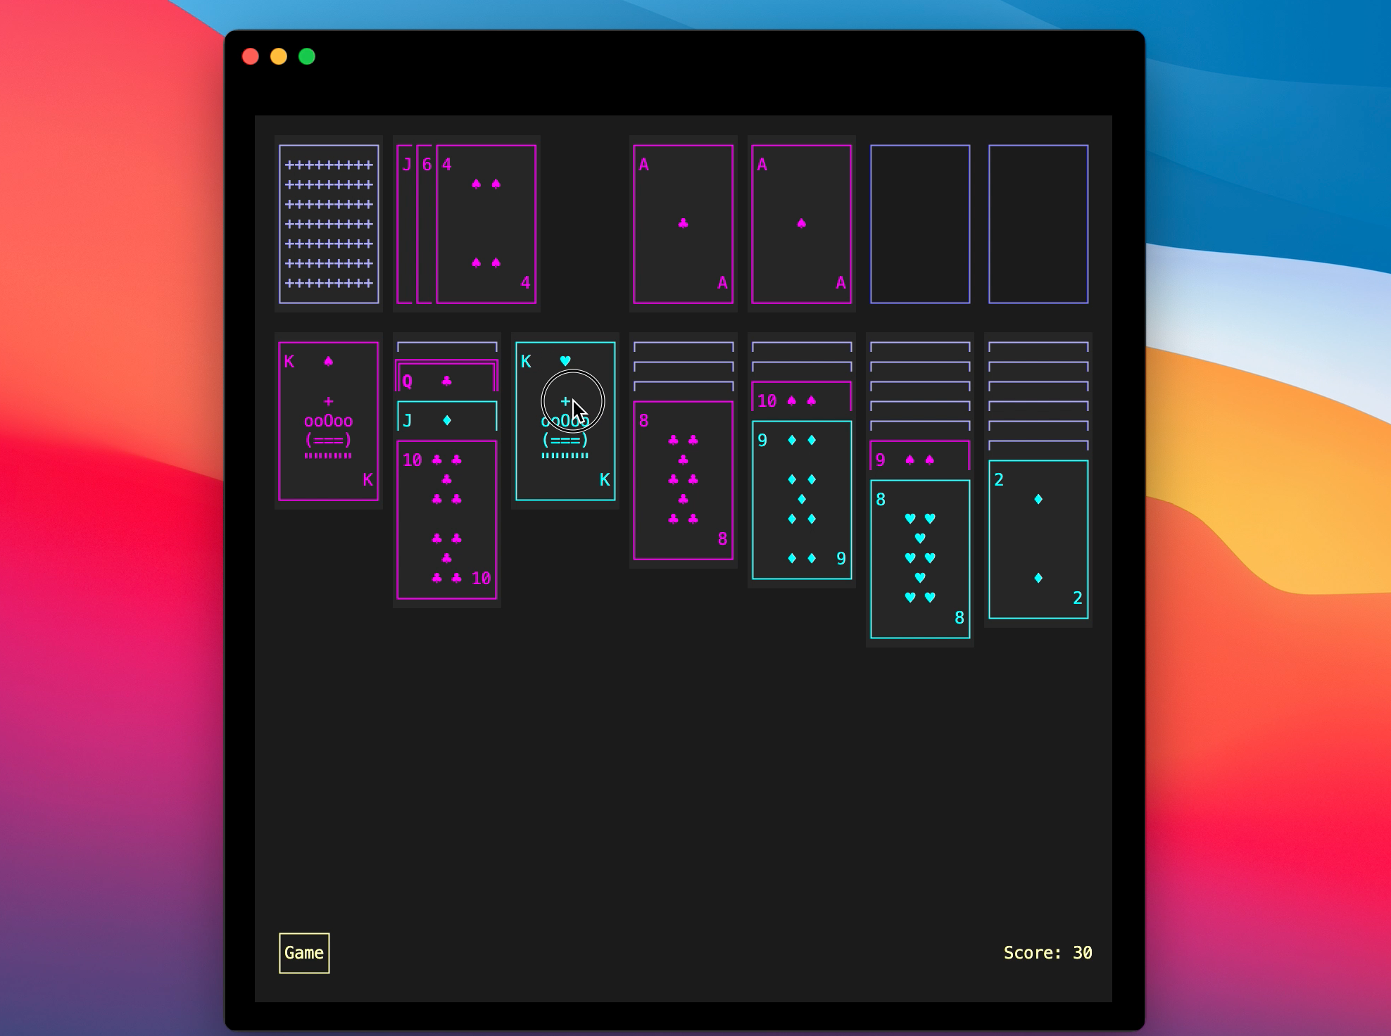
Task: Click the fourth empty foundation slot
Action: coord(1038,224)
